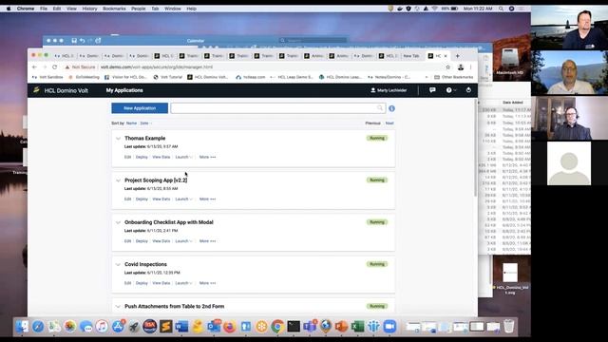Open the user profile name in header
This screenshot has width=608, height=342.
[389, 90]
